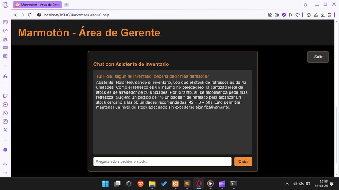
Task: Open the ad blocker shield icon
Action: click(283, 15)
